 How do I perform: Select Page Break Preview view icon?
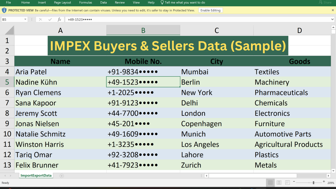287,182
